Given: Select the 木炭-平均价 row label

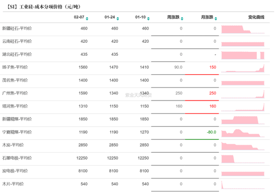Looking at the screenshot, I should pyautogui.click(x=13, y=145).
